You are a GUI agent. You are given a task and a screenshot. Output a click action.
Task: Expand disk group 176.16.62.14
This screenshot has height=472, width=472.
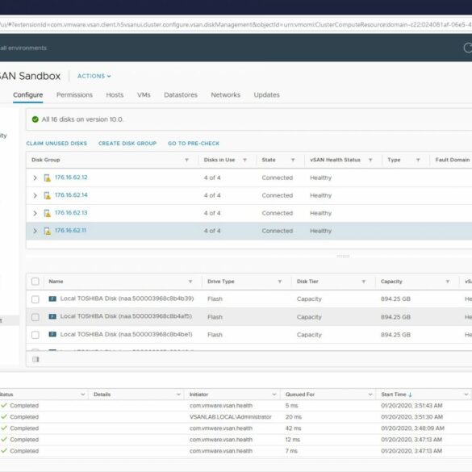pyautogui.click(x=35, y=196)
